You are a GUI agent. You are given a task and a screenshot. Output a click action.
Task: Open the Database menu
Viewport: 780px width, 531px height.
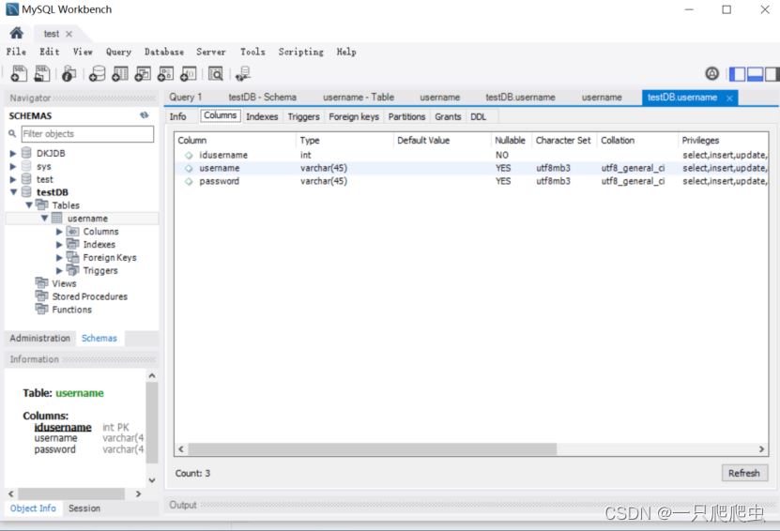[x=163, y=52]
